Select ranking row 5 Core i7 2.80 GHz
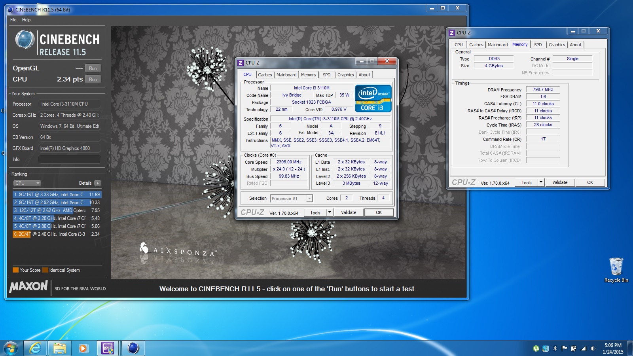Screen dimensions: 633x356 [57, 226]
